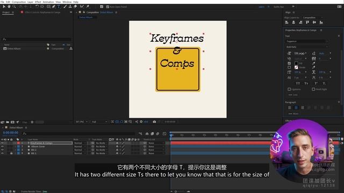Click the fill color eyedropper

tap(314, 63)
